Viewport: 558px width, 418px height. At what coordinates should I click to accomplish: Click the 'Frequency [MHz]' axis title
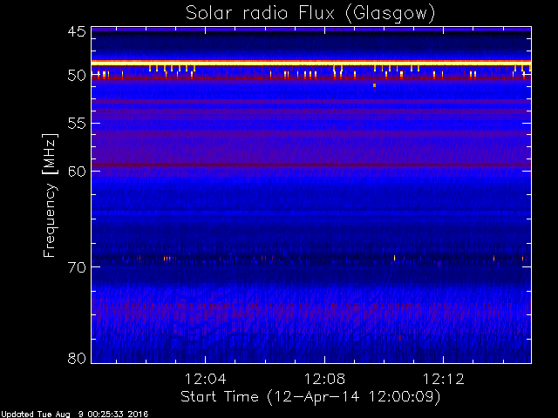click(50, 195)
